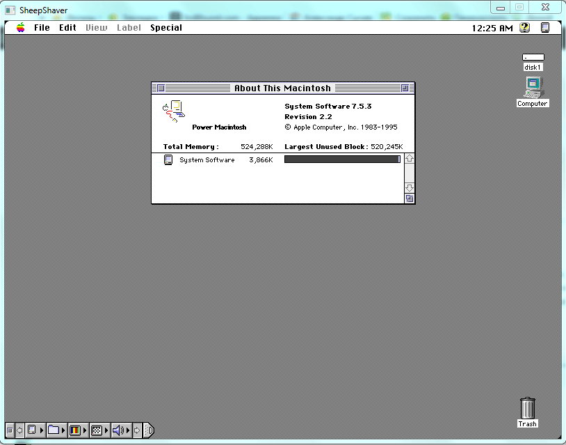Open the Edit menu
This screenshot has height=445, width=566.
[x=67, y=27]
